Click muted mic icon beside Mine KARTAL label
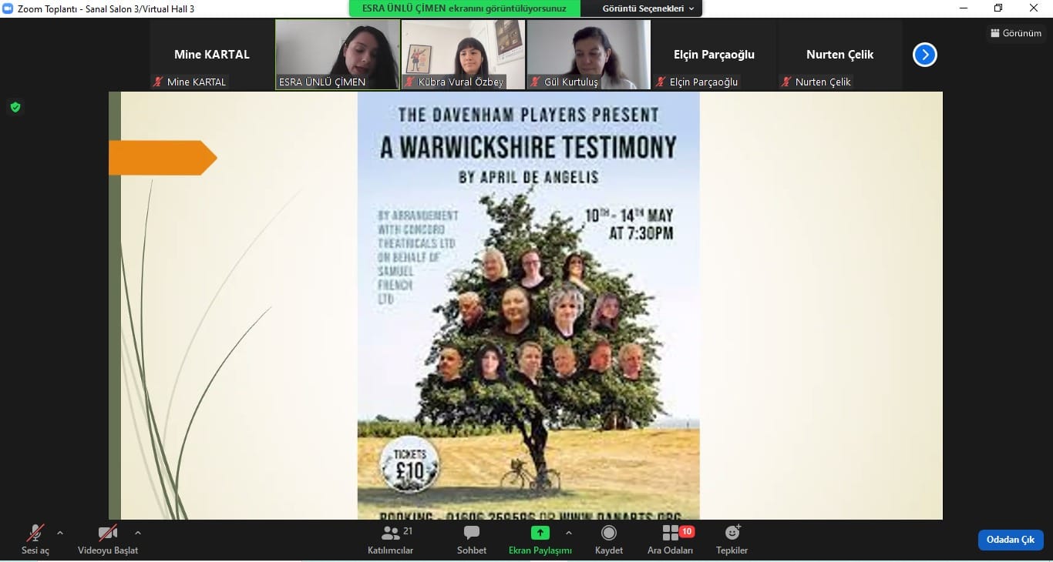The width and height of the screenshot is (1053, 562). pyautogui.click(x=158, y=82)
